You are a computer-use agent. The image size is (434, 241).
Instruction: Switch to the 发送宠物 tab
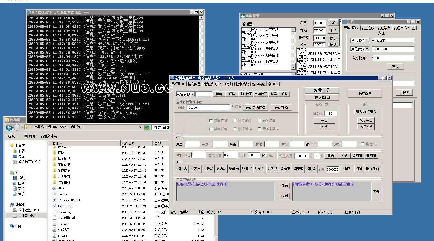point(368,28)
